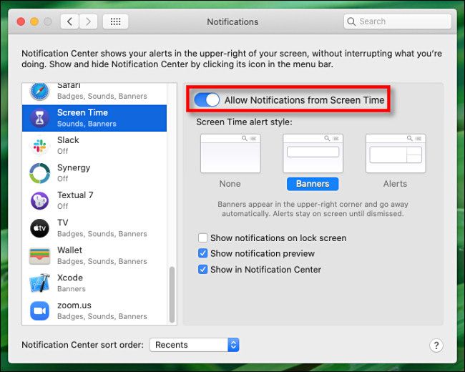This screenshot has height=372, width=465.
Task: Click the Xcode hammer icon
Action: click(x=39, y=283)
